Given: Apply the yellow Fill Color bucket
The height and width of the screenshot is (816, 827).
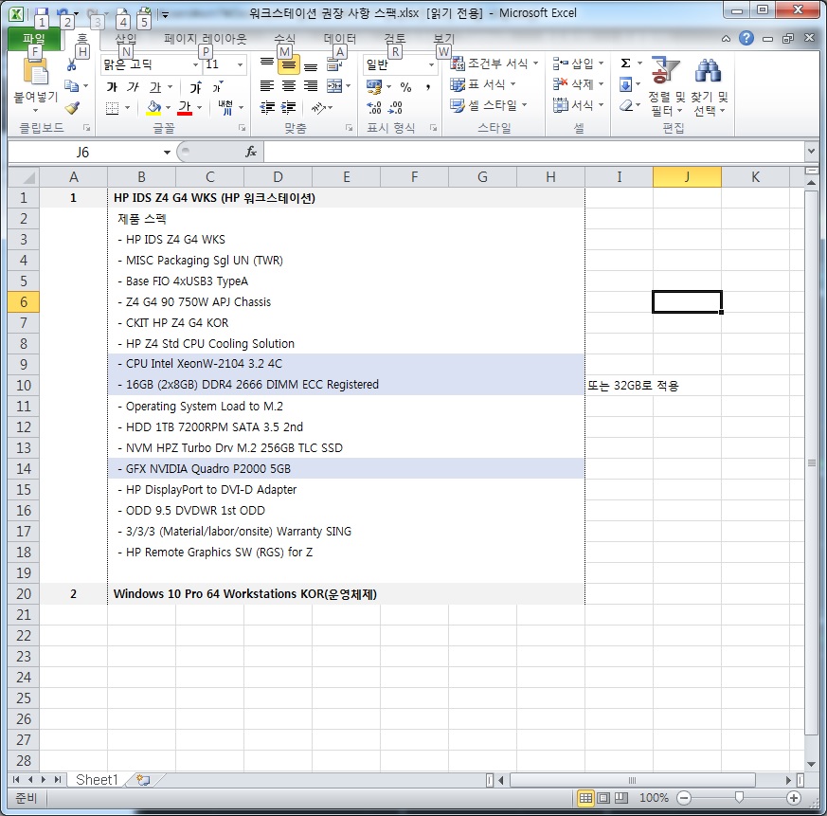Looking at the screenshot, I should click(x=153, y=108).
